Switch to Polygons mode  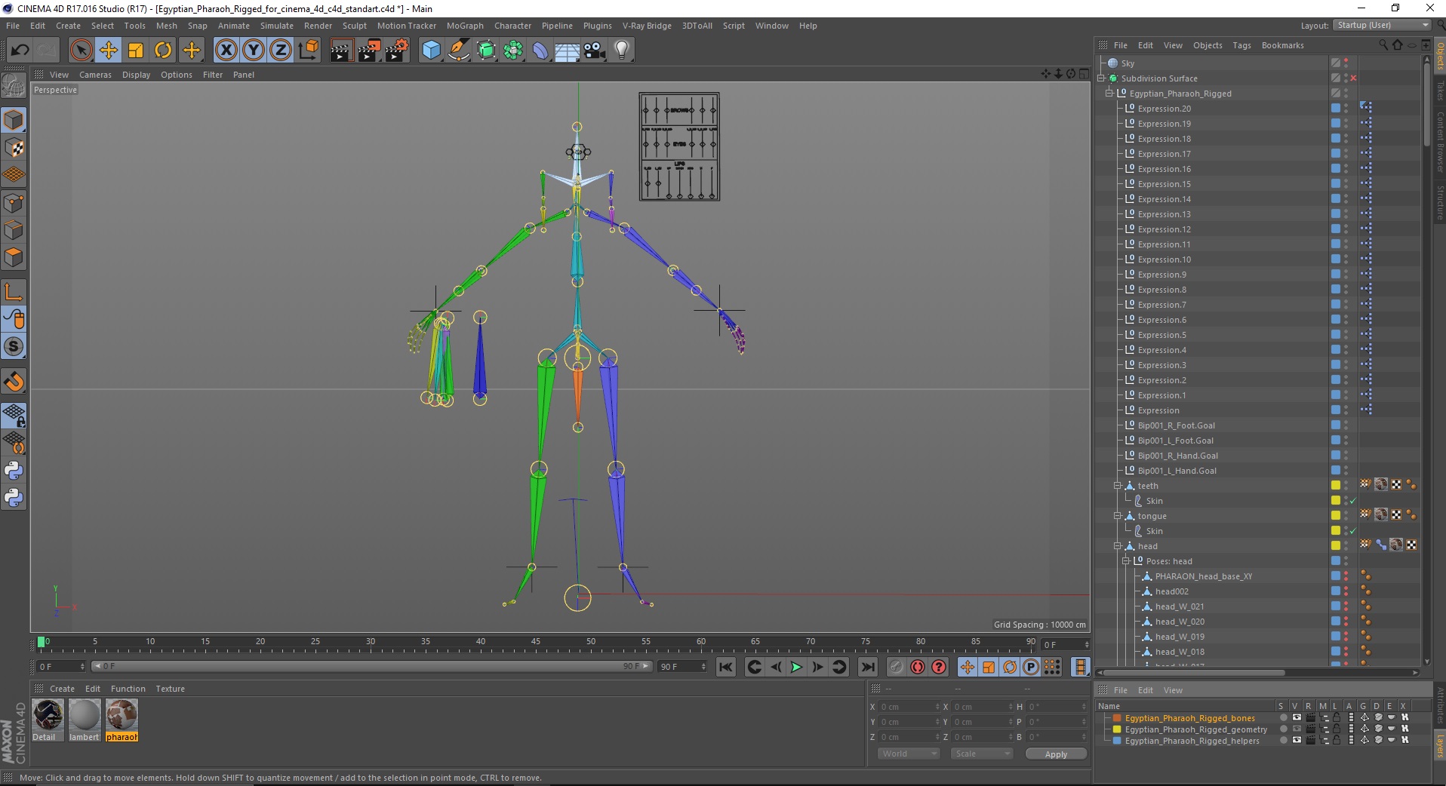[x=14, y=257]
